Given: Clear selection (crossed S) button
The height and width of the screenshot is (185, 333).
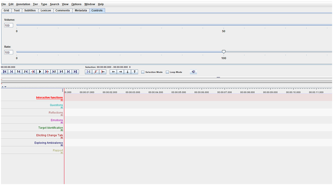Looking at the screenshot, I should pyautogui.click(x=96, y=72).
